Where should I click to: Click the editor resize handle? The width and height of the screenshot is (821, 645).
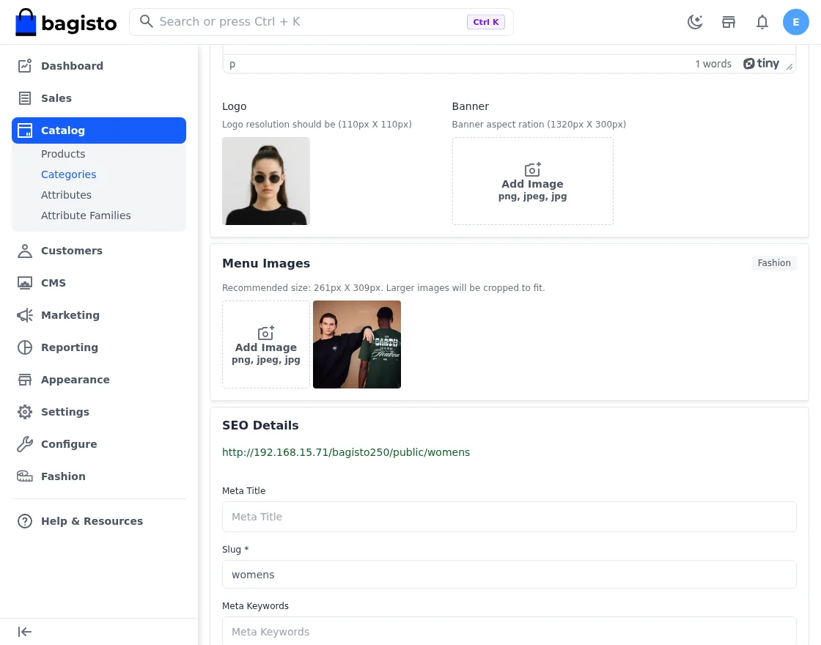789,67
